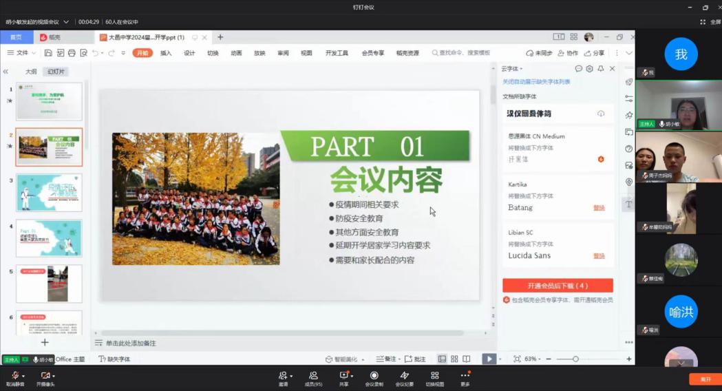Switch to slide sorter grid view

click(x=454, y=359)
